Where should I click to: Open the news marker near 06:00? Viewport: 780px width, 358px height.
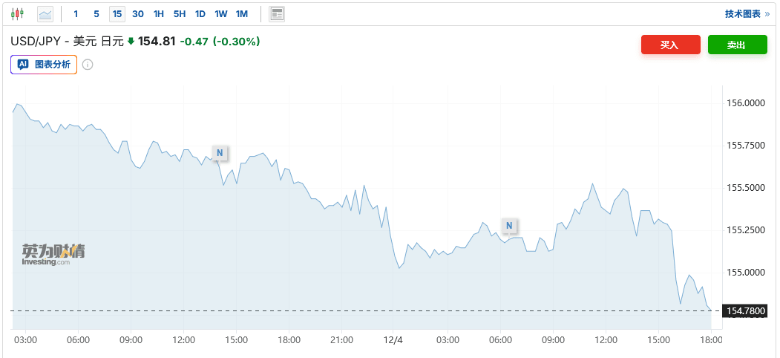[509, 225]
